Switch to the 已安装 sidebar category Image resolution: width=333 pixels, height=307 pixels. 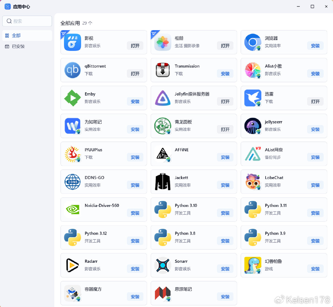coord(27,46)
